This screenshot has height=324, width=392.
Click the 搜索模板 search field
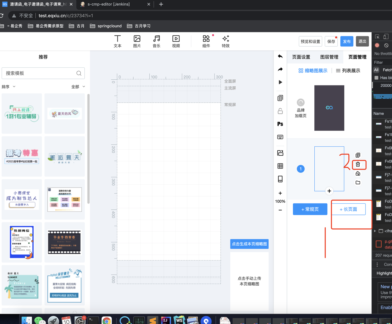pyautogui.click(x=40, y=73)
